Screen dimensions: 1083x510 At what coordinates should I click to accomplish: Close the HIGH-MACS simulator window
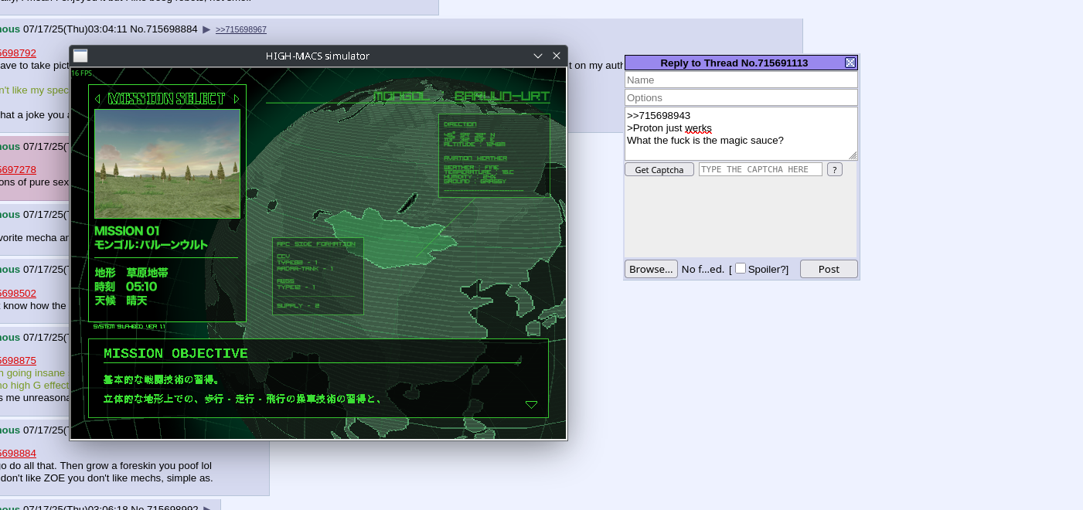point(557,56)
